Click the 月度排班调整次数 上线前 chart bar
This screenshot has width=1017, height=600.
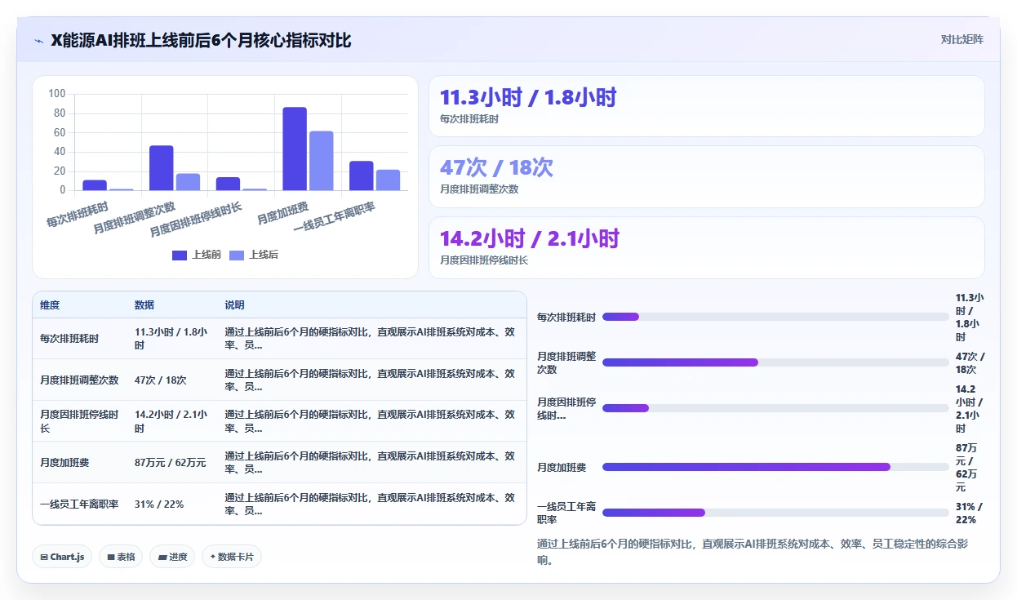pos(161,168)
